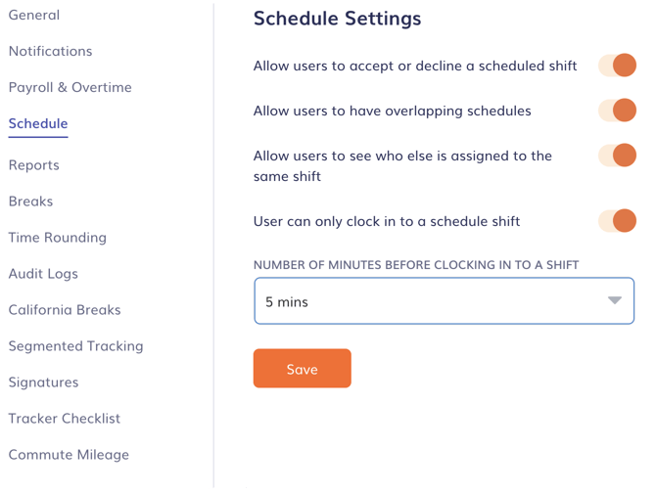Click the dropdown arrow beside 5 mins
The height and width of the screenshot is (494, 656).
pos(614,300)
